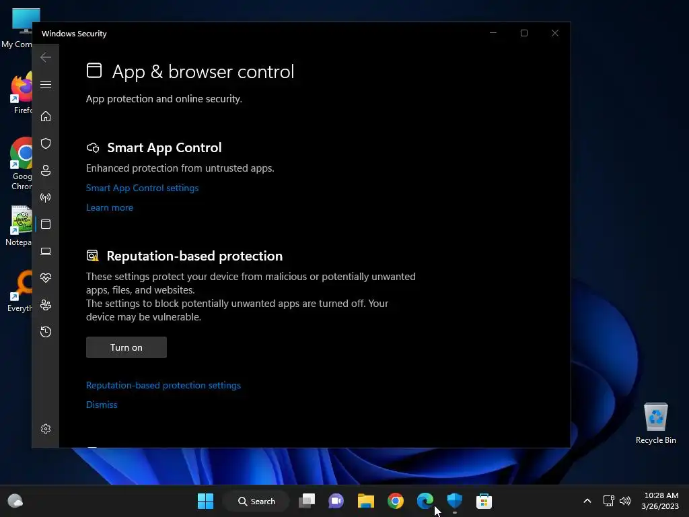Image resolution: width=689 pixels, height=517 pixels.
Task: Click the Reputation-based protection warning icon
Action: (93, 255)
